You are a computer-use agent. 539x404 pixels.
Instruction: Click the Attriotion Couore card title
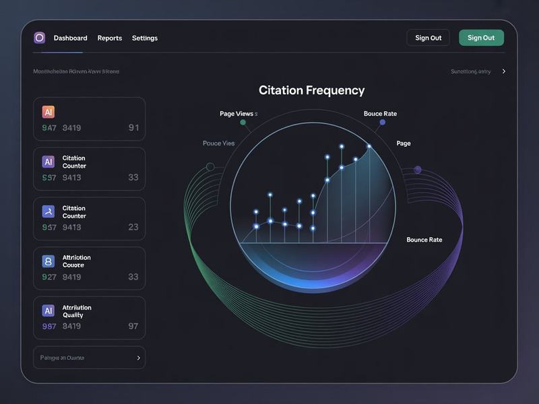[x=76, y=261]
